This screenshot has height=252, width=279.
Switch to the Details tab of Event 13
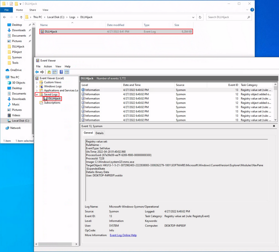pos(99,133)
